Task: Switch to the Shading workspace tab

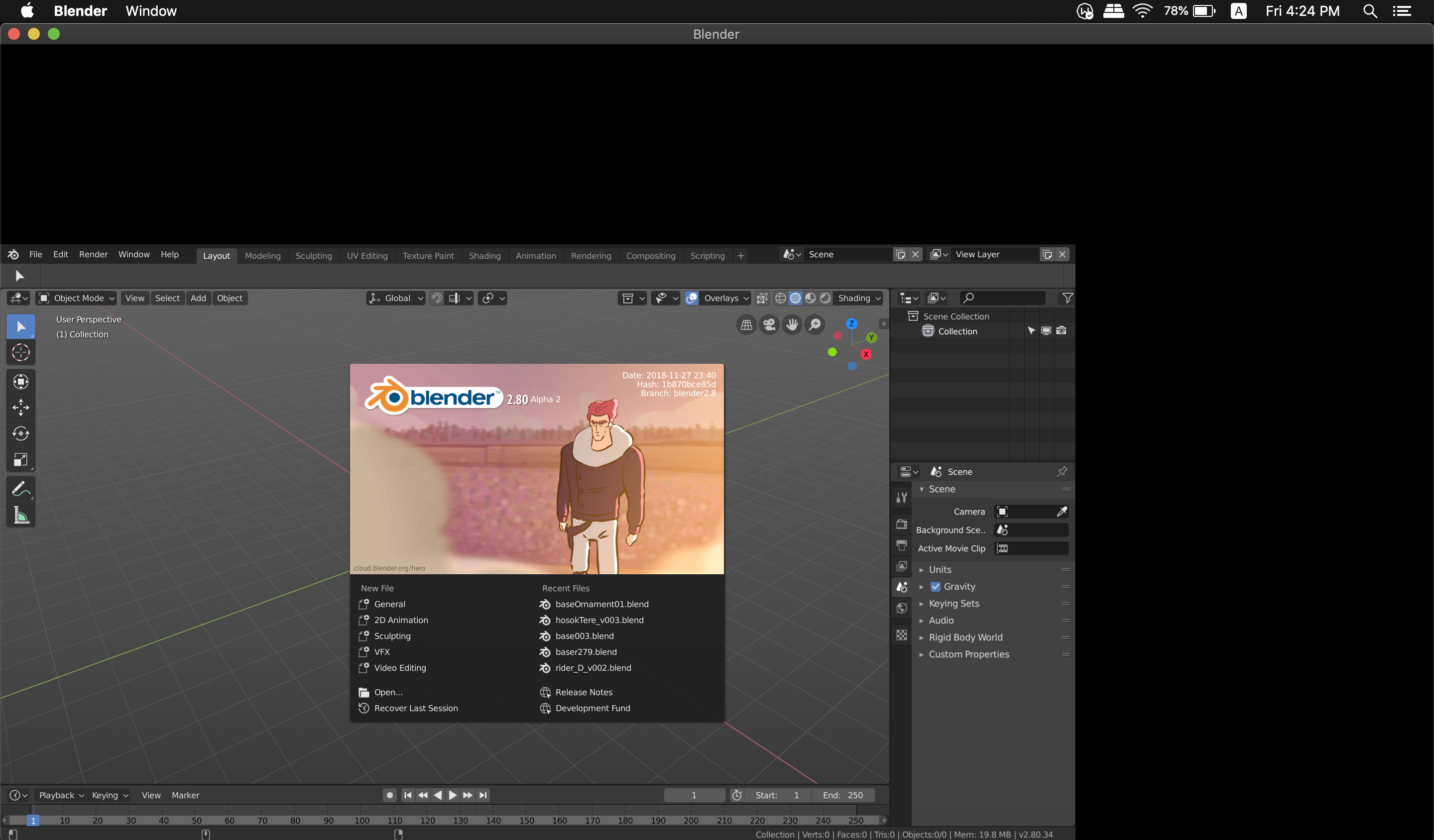Action: 484,256
